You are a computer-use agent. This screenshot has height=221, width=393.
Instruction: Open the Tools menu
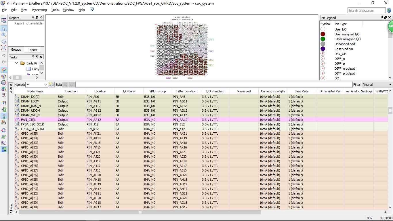click(x=55, y=10)
